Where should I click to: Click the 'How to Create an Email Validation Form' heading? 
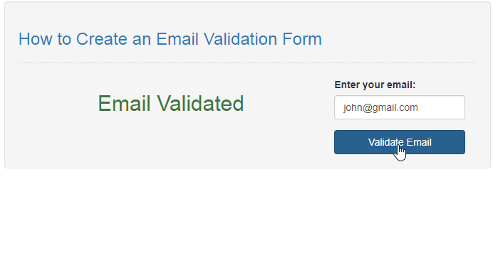click(x=170, y=39)
